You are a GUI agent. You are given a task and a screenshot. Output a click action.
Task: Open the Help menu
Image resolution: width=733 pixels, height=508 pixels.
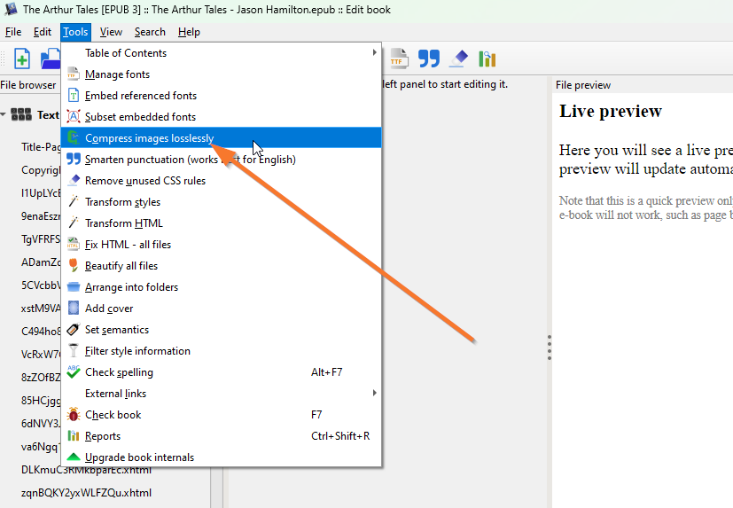(189, 32)
